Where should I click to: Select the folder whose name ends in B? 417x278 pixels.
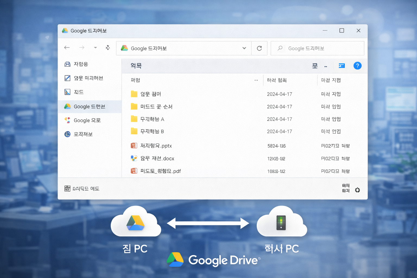coord(152,131)
